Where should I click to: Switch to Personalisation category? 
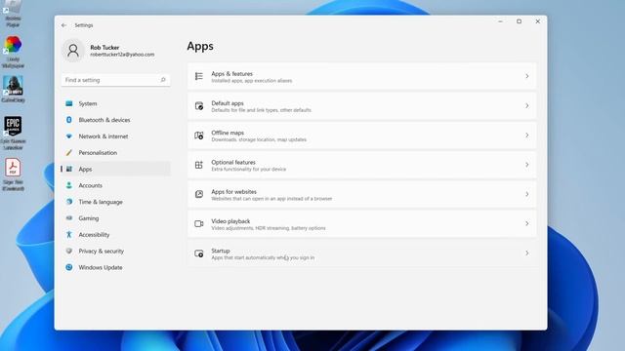[98, 152]
